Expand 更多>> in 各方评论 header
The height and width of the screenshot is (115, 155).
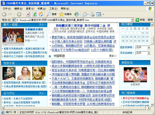coord(42,93)
